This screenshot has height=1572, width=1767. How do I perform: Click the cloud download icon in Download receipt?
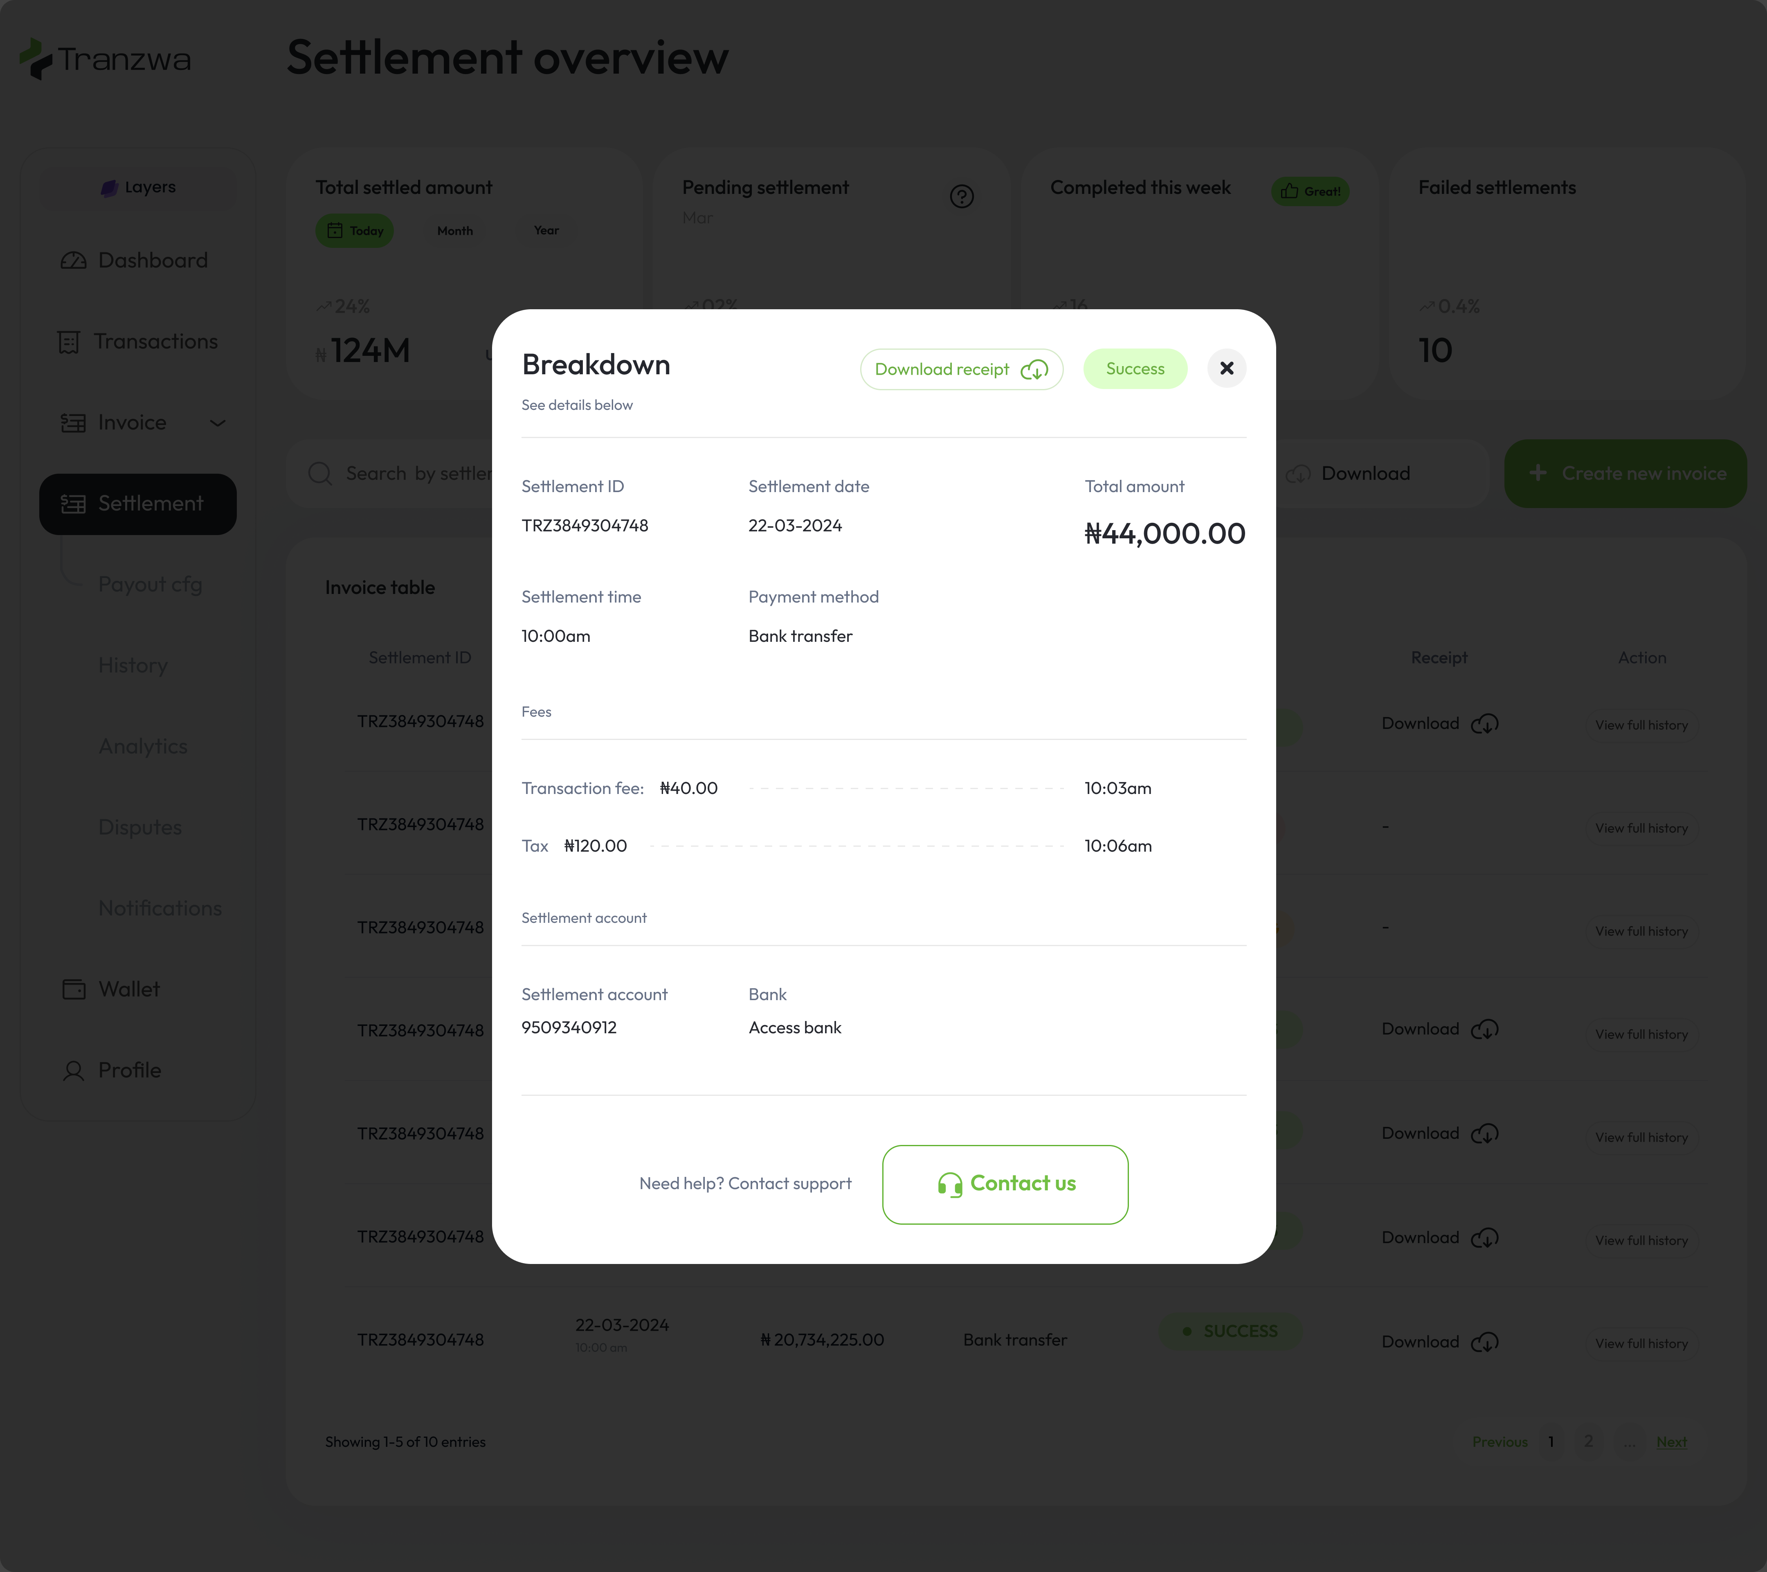click(x=1034, y=370)
